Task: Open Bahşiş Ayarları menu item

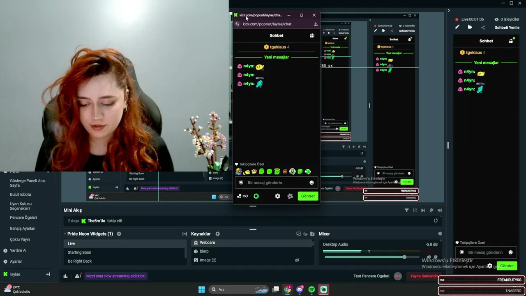Action: pyautogui.click(x=23, y=229)
